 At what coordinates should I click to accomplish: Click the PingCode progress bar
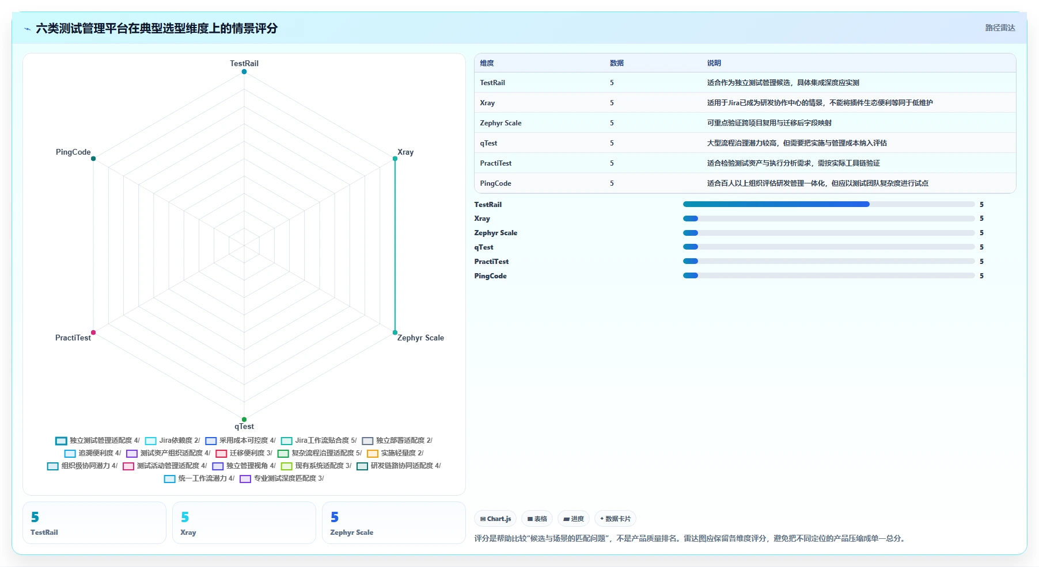tap(829, 275)
